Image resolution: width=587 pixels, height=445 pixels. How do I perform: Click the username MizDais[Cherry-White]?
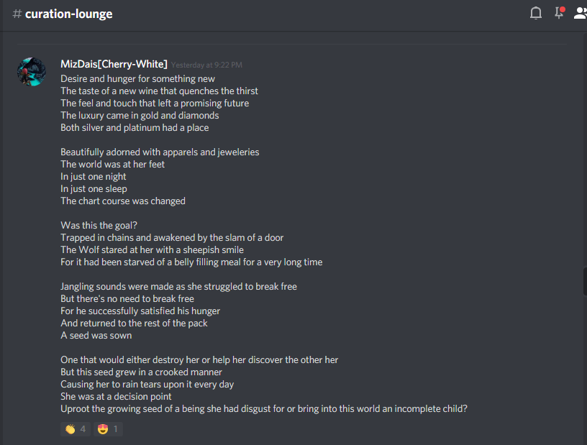(114, 63)
